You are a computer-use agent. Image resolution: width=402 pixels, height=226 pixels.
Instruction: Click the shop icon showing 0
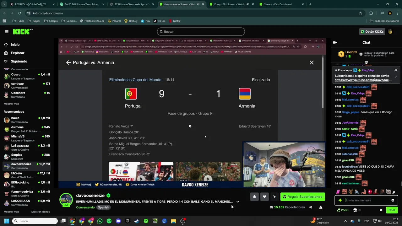tap(357, 210)
